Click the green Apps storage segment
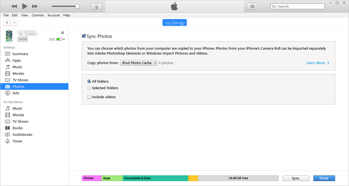This screenshot has width=349, height=186. click(112, 178)
